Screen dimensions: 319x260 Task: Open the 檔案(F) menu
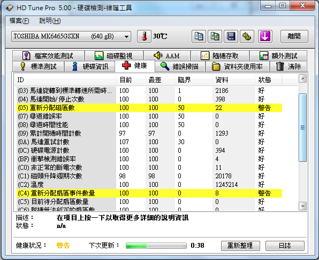point(19,21)
